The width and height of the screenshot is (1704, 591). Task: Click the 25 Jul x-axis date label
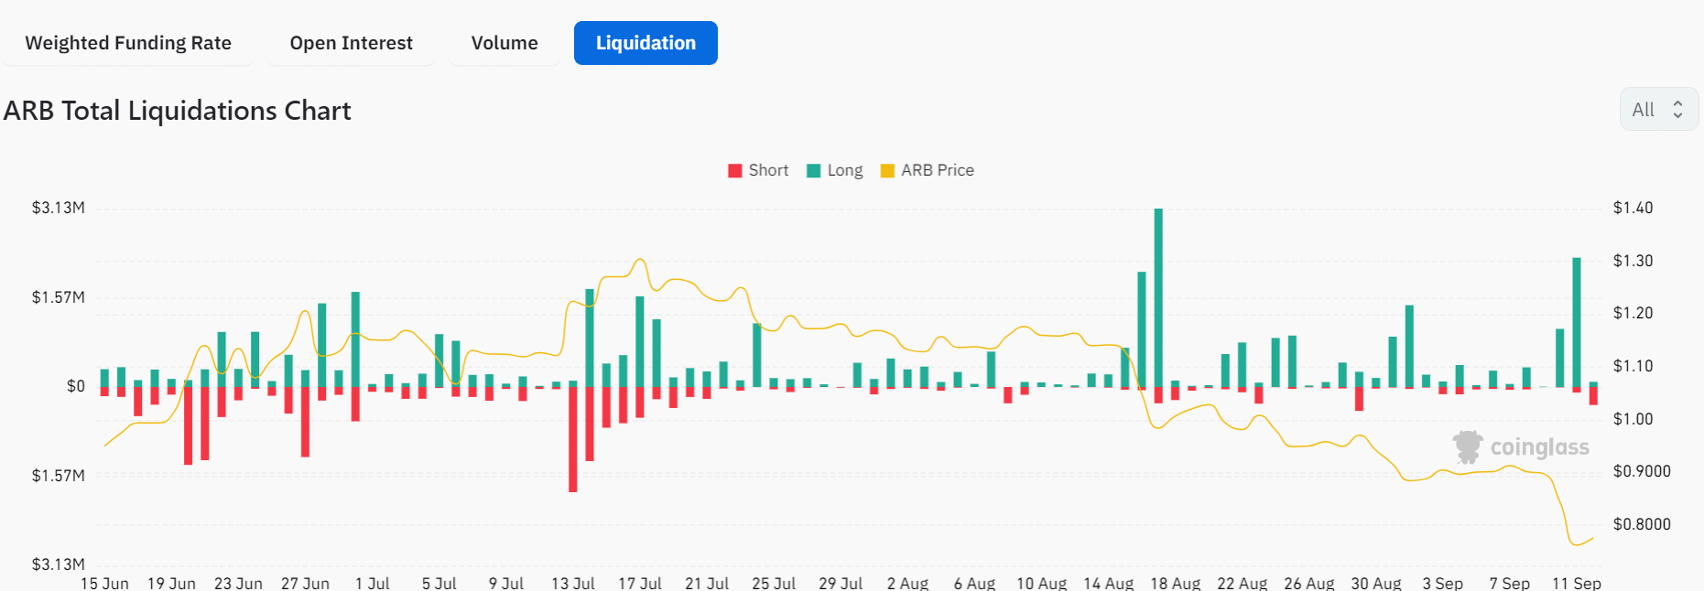(x=774, y=583)
